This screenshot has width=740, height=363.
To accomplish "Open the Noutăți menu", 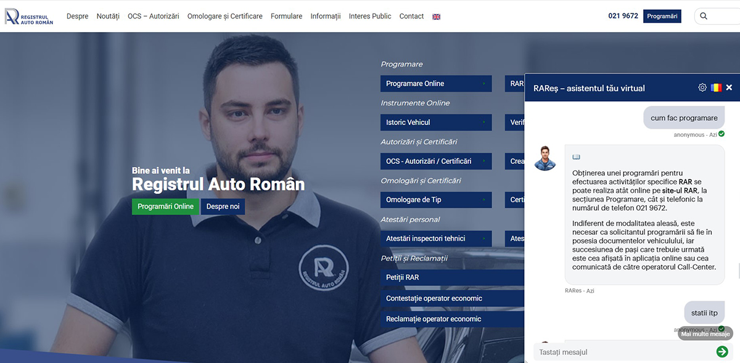I will [108, 16].
